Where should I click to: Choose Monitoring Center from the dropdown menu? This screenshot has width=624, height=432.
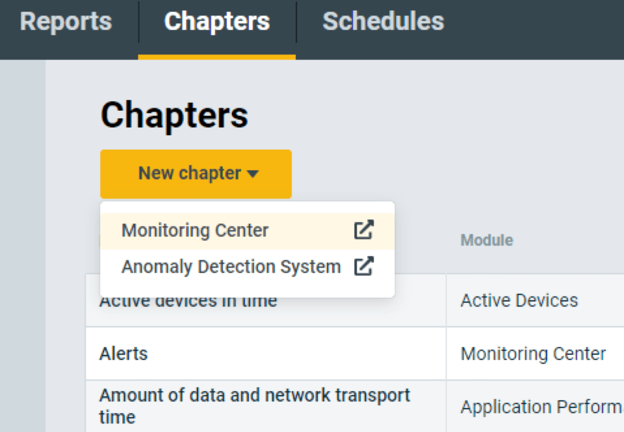[195, 230]
